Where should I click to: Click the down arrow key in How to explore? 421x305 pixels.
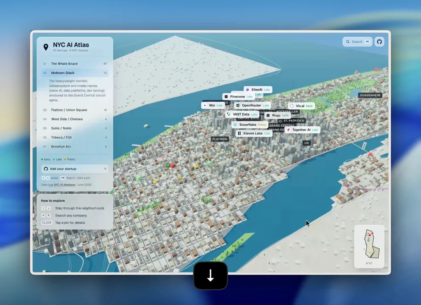49,208
